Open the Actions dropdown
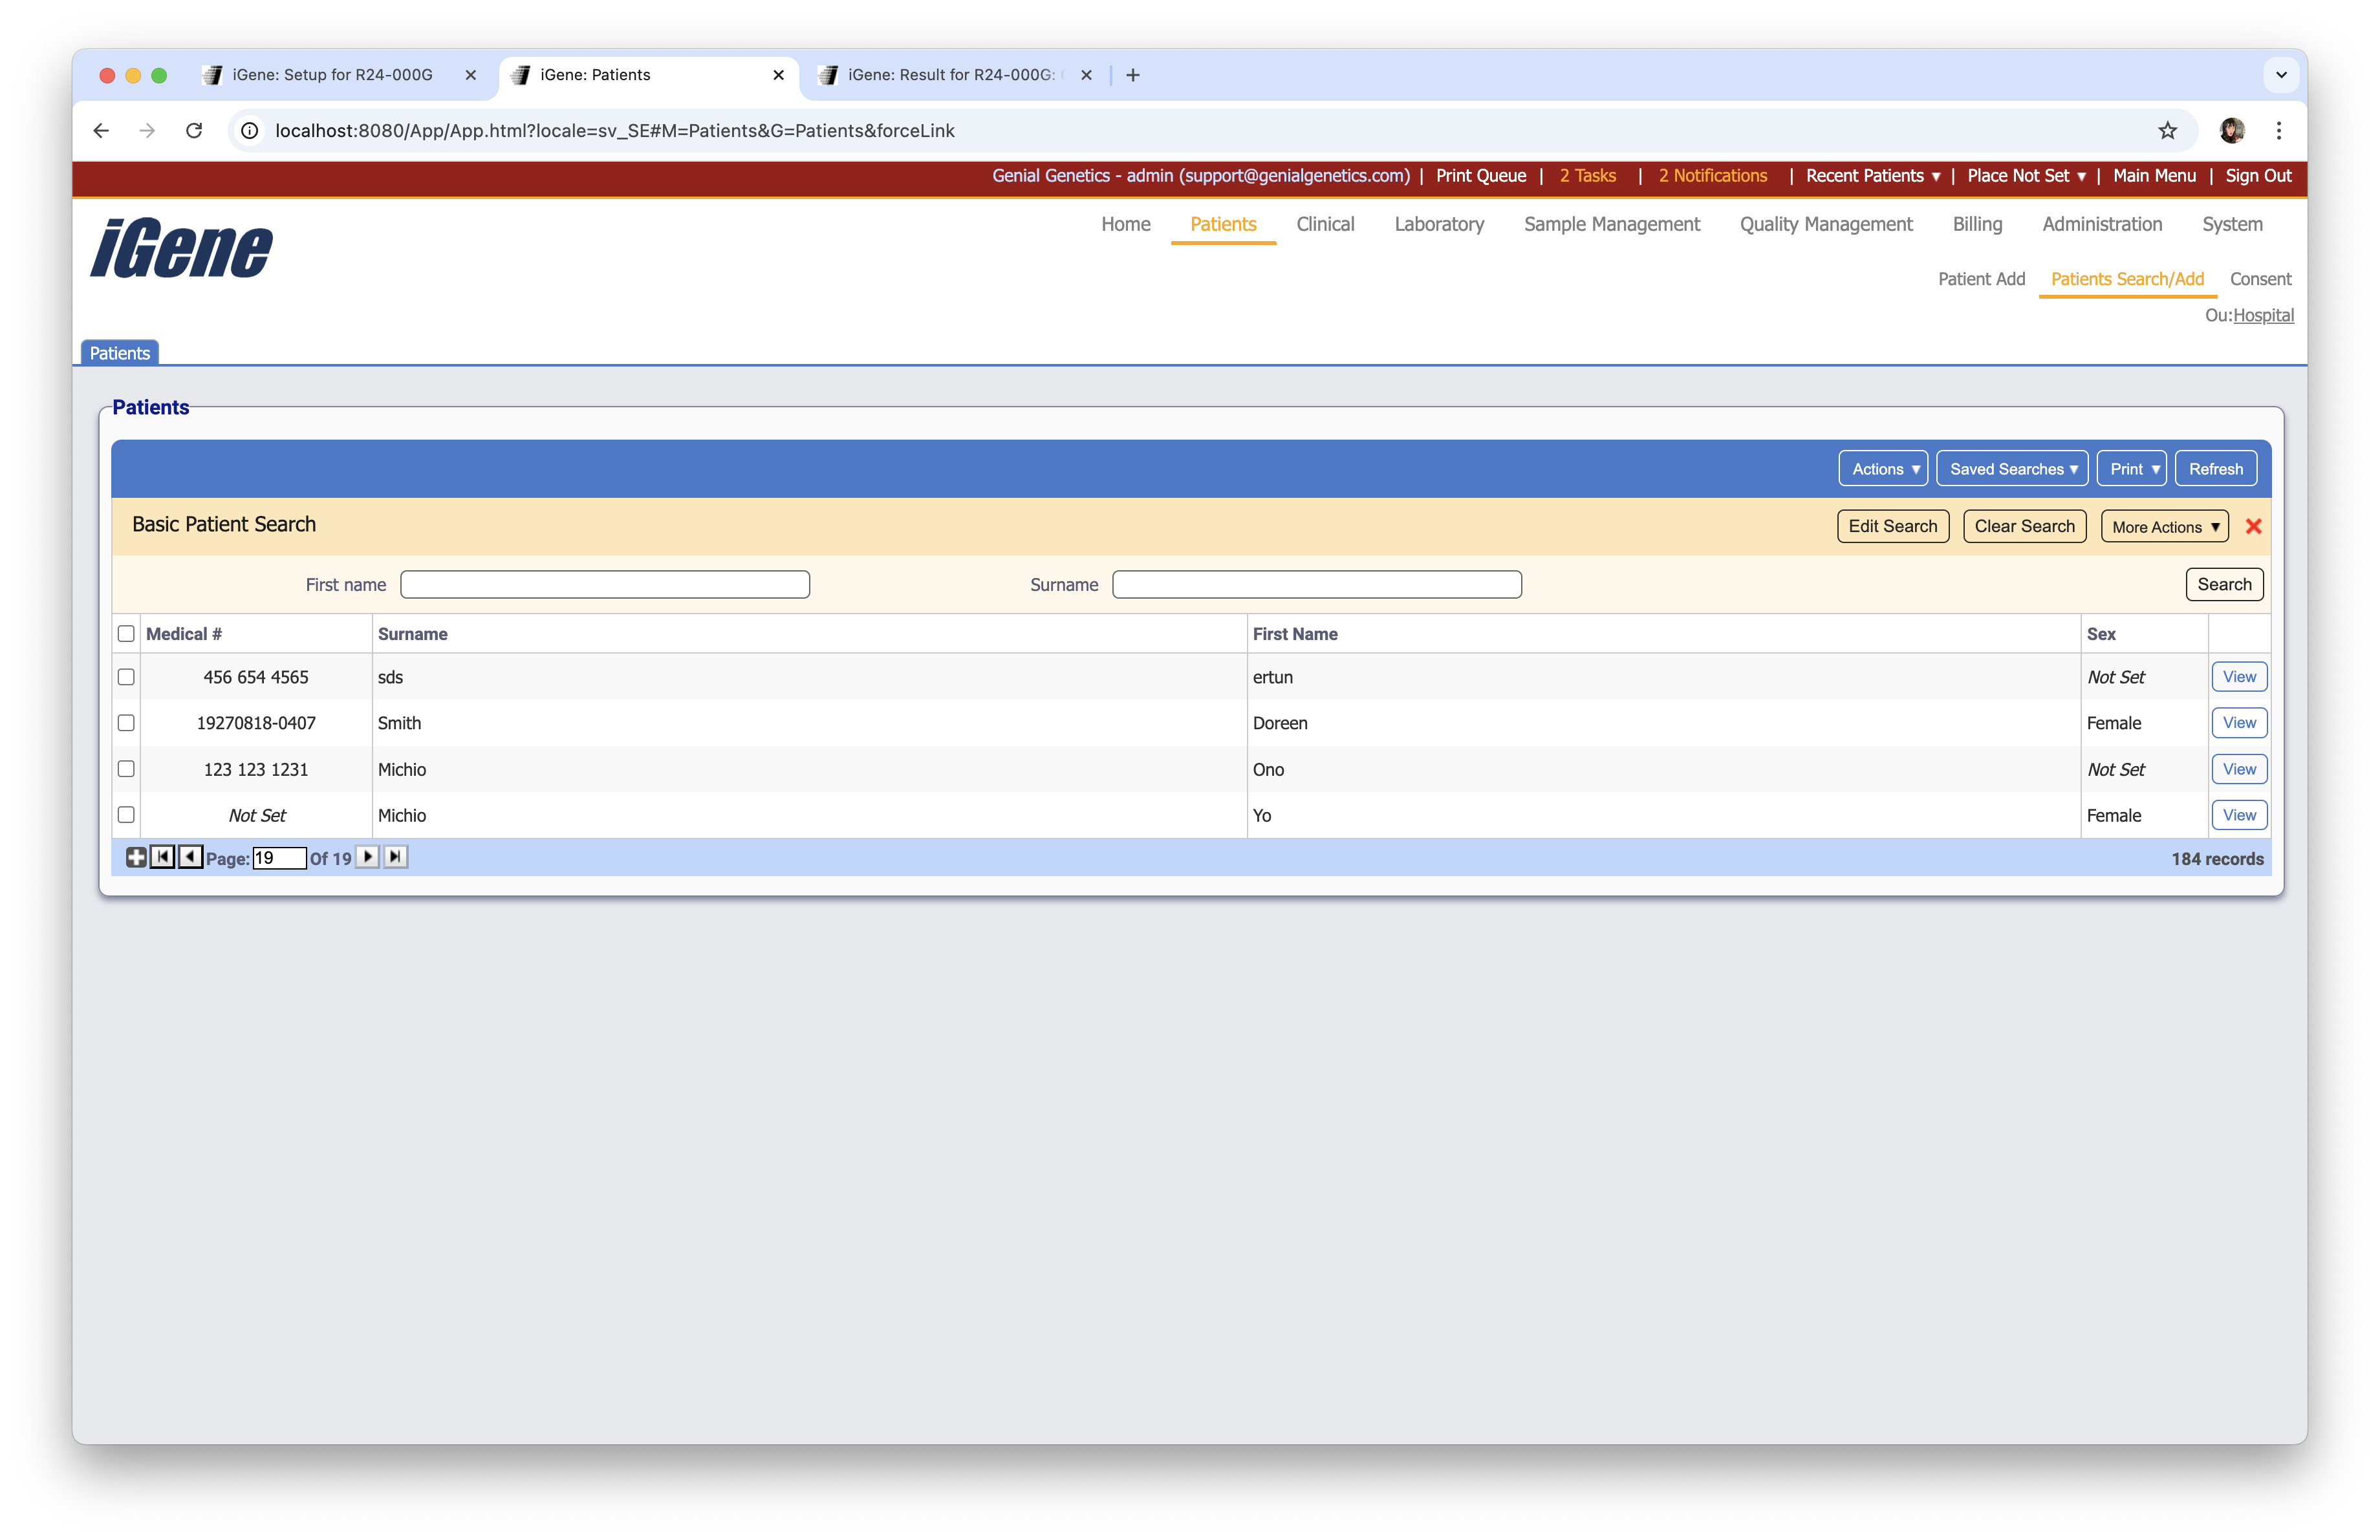2380x1540 pixels. (1883, 469)
